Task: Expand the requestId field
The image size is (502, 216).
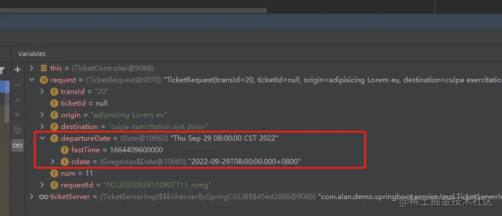Action: pyautogui.click(x=42, y=185)
